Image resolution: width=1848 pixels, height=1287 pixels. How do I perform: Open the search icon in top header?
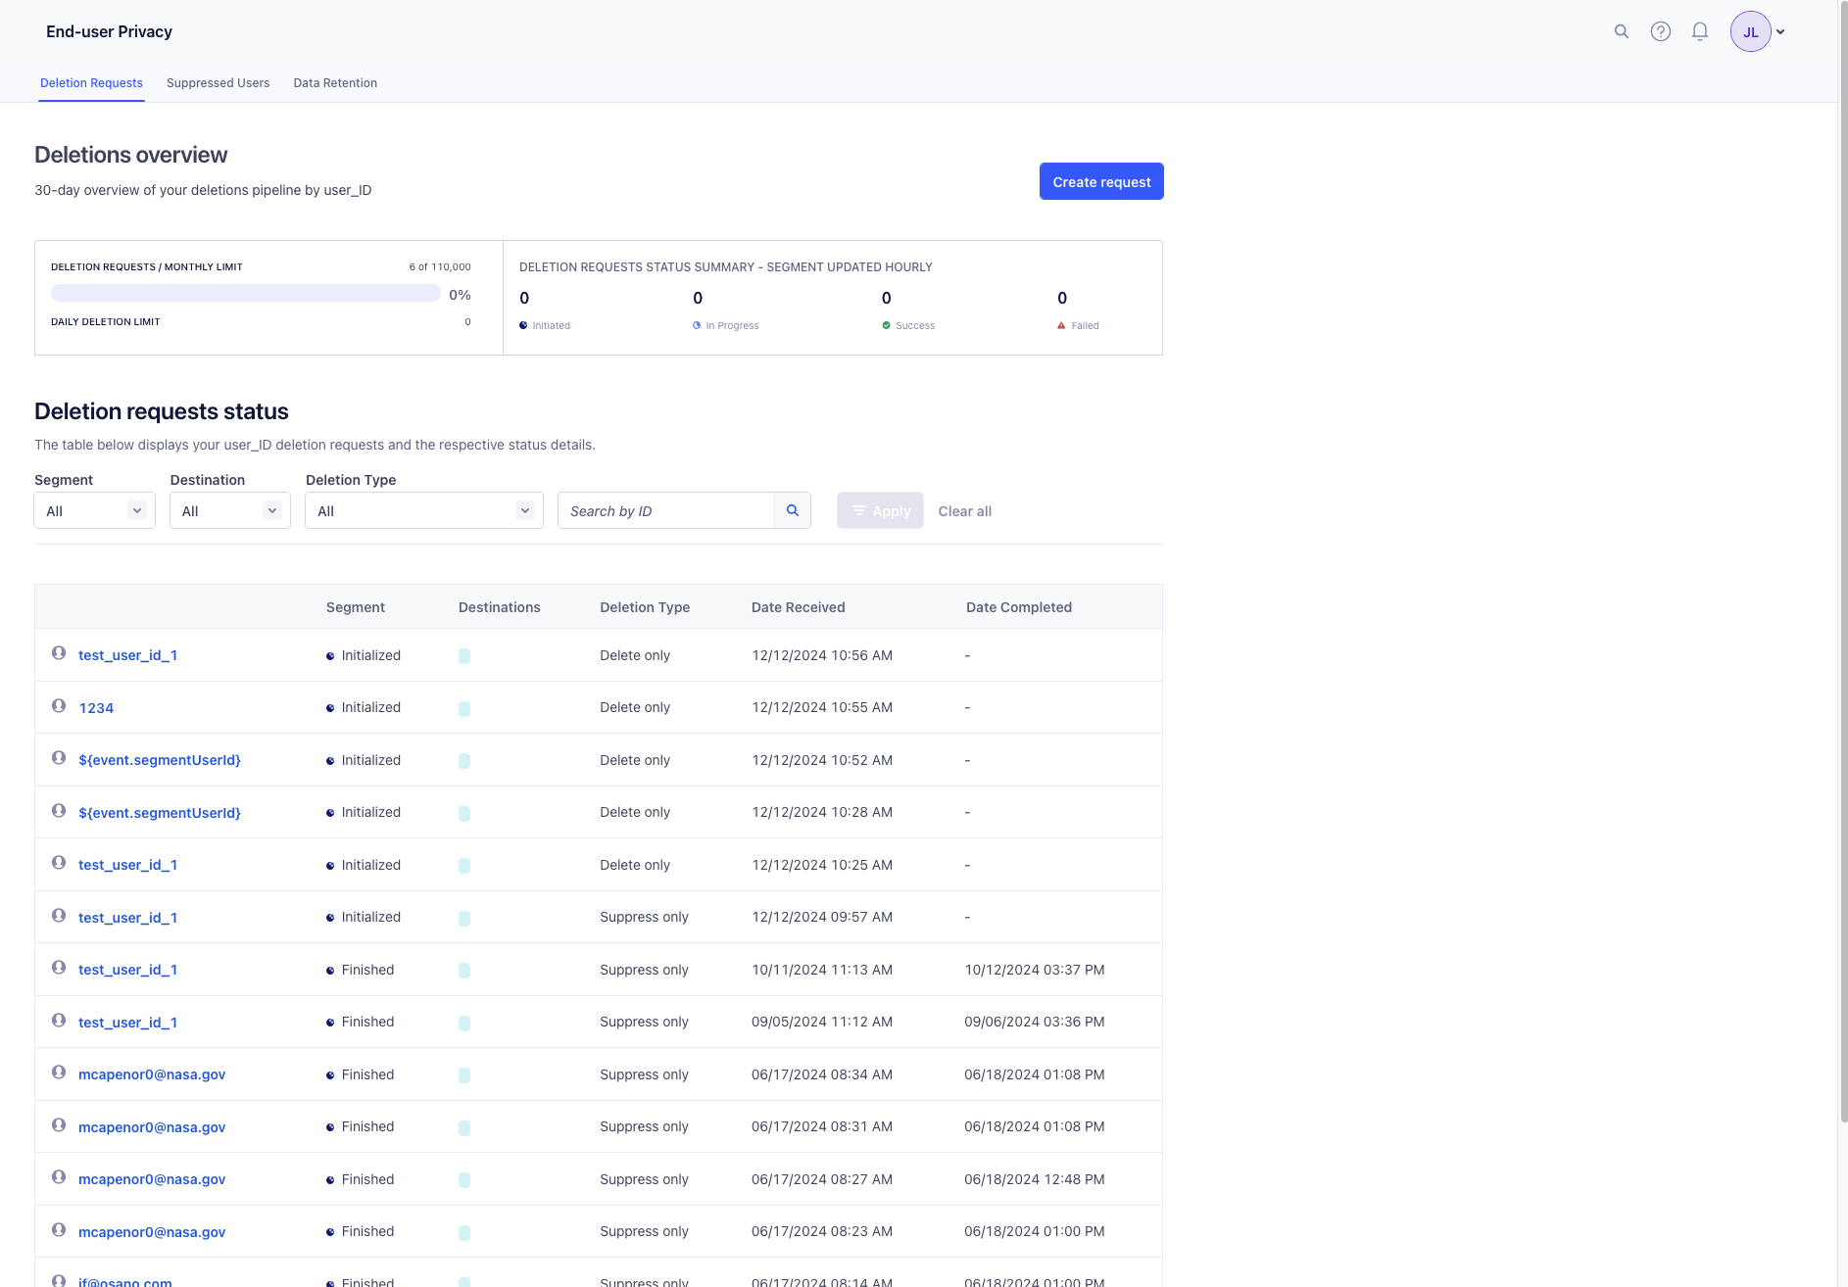(x=1622, y=31)
